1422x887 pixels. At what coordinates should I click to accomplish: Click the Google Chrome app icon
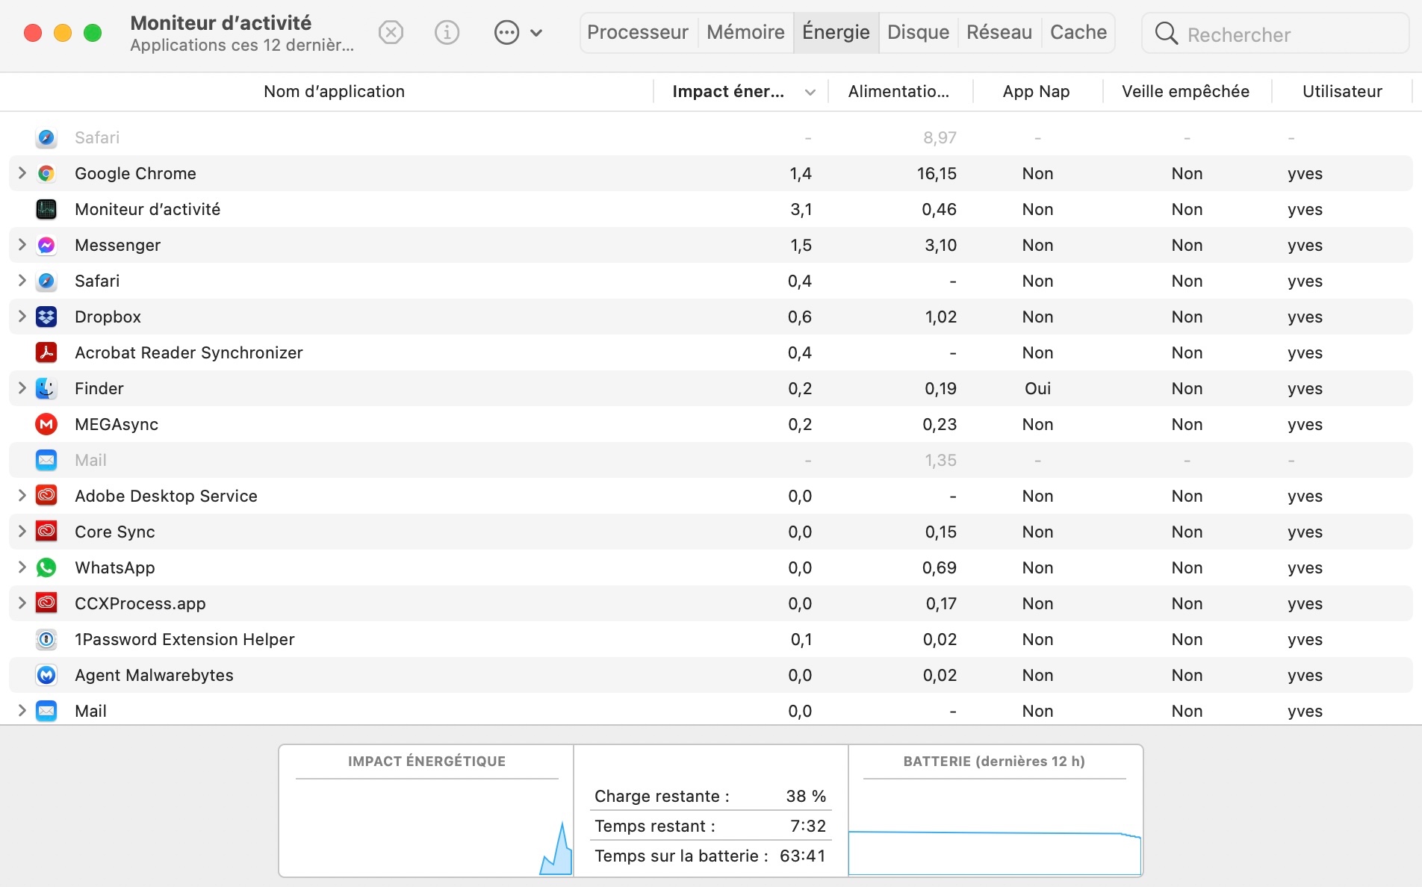[46, 173]
